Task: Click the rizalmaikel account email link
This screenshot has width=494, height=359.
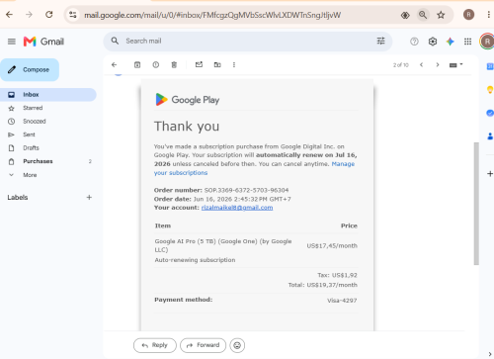Action: point(237,208)
